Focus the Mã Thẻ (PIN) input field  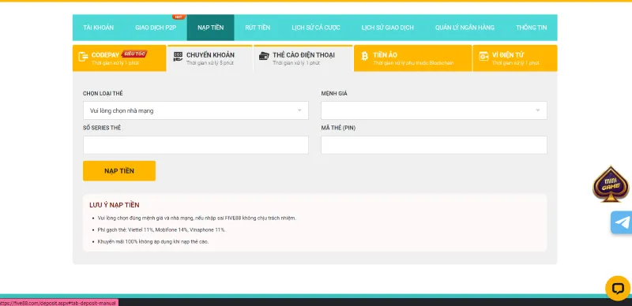434,145
